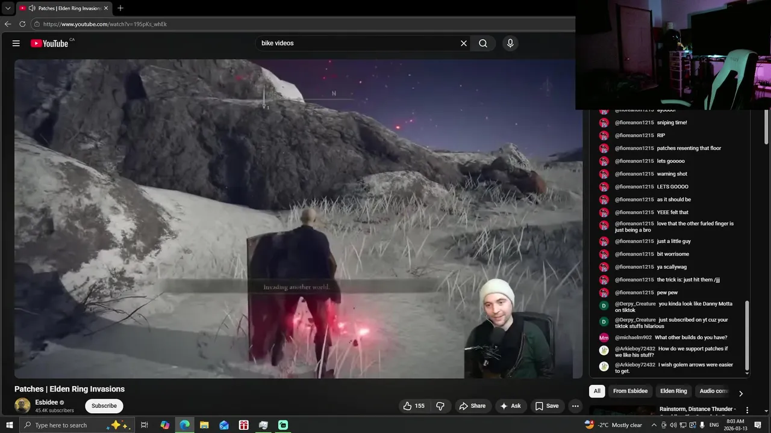Open the YouTube hamburger guide menu
Screen dimensions: 771x433
click(x=16, y=43)
